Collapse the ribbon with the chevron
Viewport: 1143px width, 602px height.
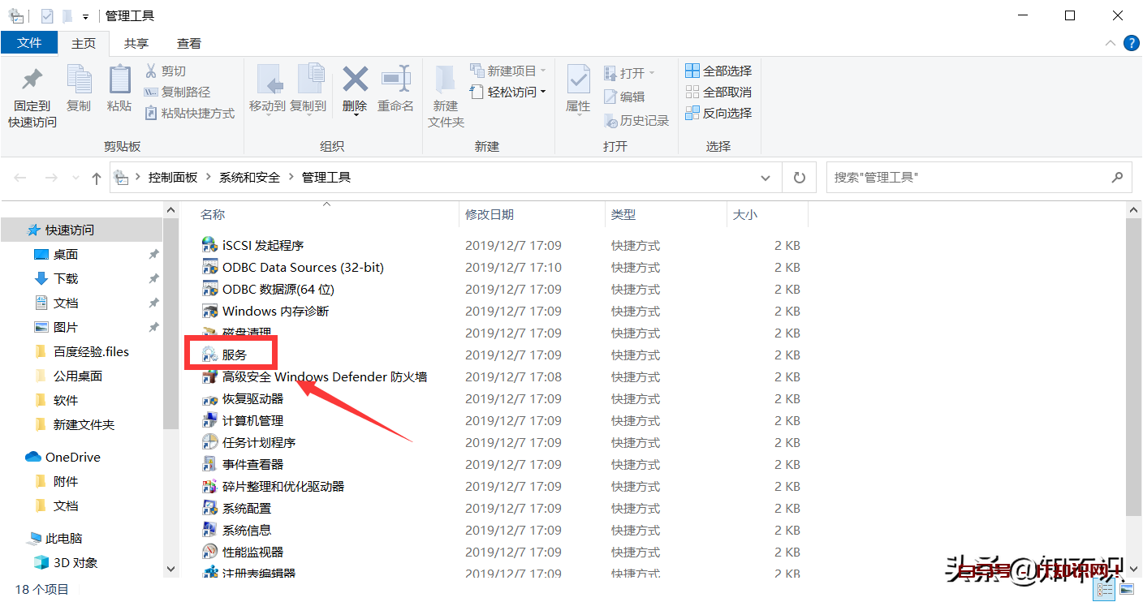[1111, 43]
